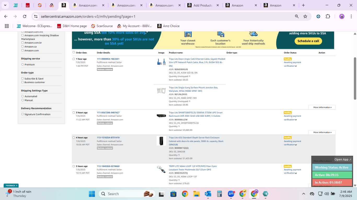
Task: Click the browser back arrow
Action: (6, 16)
